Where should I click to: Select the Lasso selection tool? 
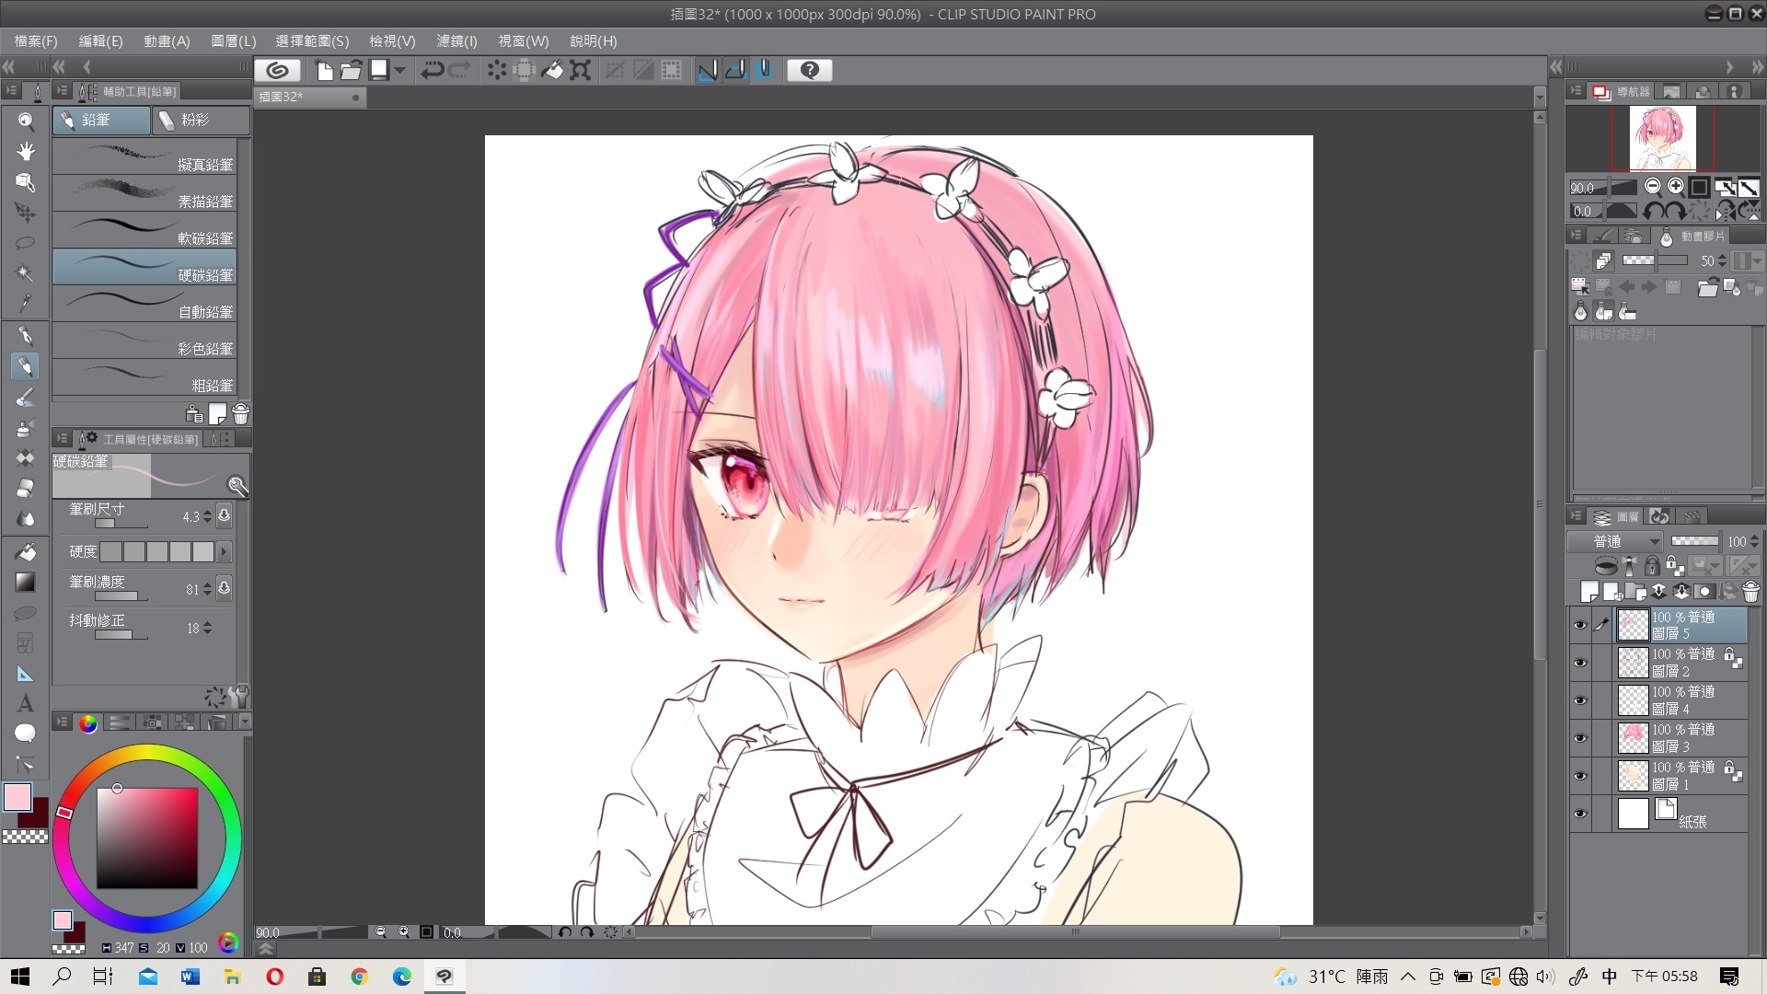tap(26, 243)
